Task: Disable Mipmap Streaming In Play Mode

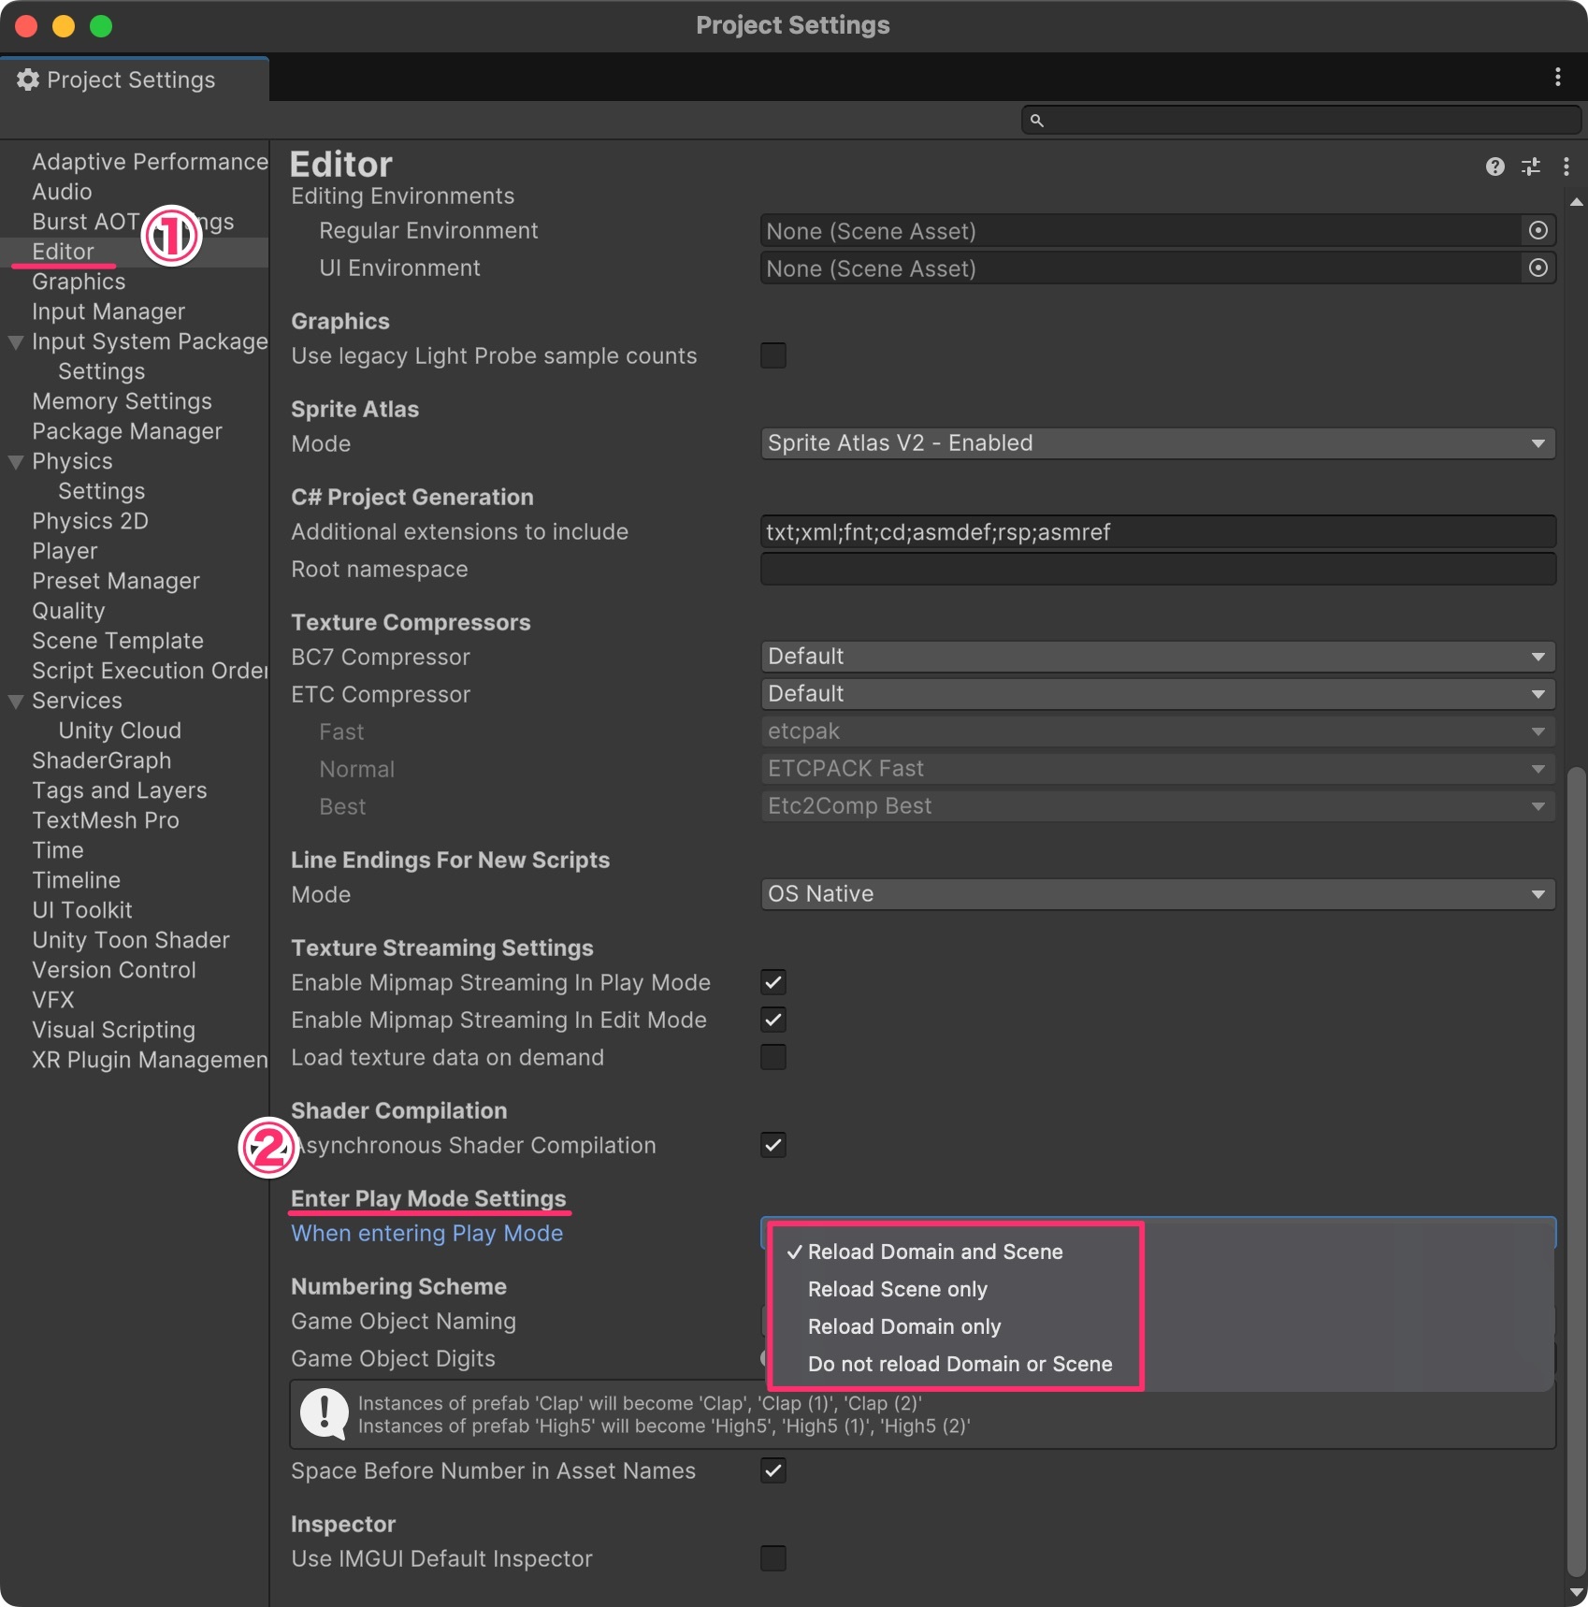Action: point(773,982)
